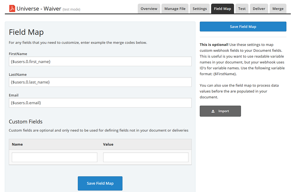
Task: Click the empty custom field Value input
Action: tap(146, 157)
